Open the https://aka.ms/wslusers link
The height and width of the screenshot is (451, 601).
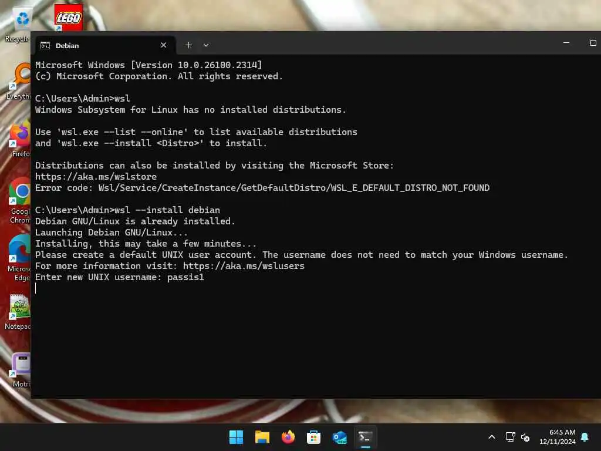tap(244, 266)
